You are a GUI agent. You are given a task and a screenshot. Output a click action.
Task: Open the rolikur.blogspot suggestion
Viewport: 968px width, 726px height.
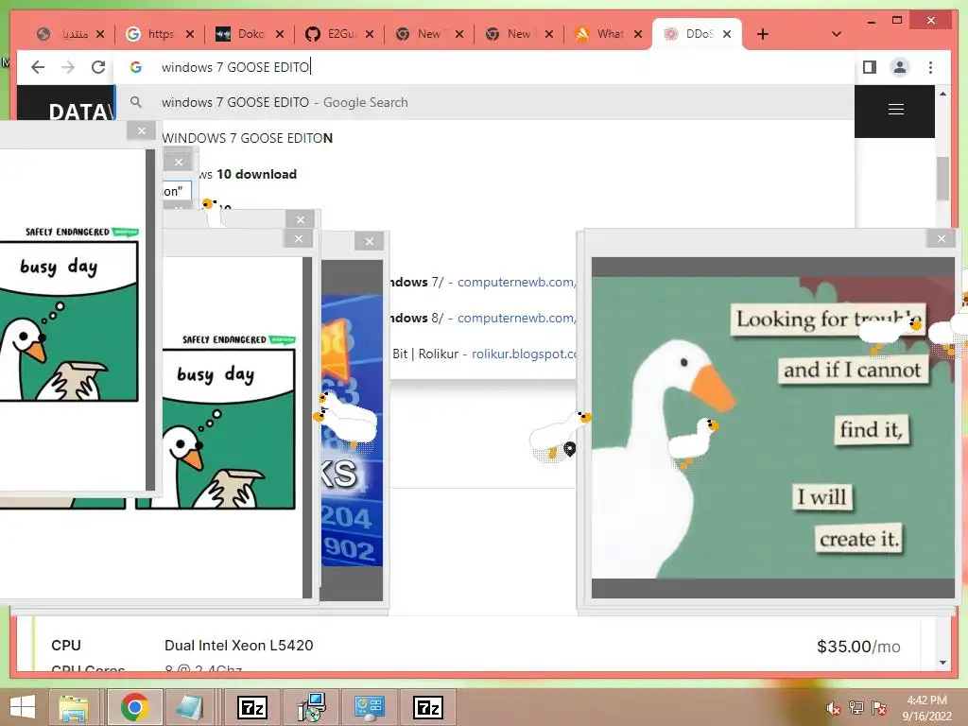coord(483,354)
